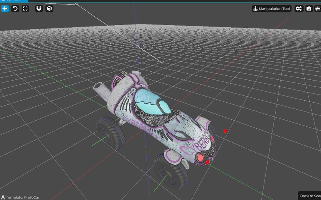Select the move tool with four arrows
The width and height of the screenshot is (321, 200).
pyautogui.click(x=5, y=8)
